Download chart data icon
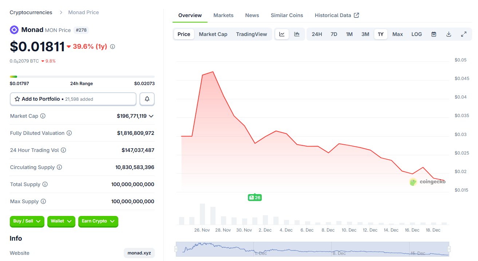This screenshot has width=478, height=261. coord(449,34)
